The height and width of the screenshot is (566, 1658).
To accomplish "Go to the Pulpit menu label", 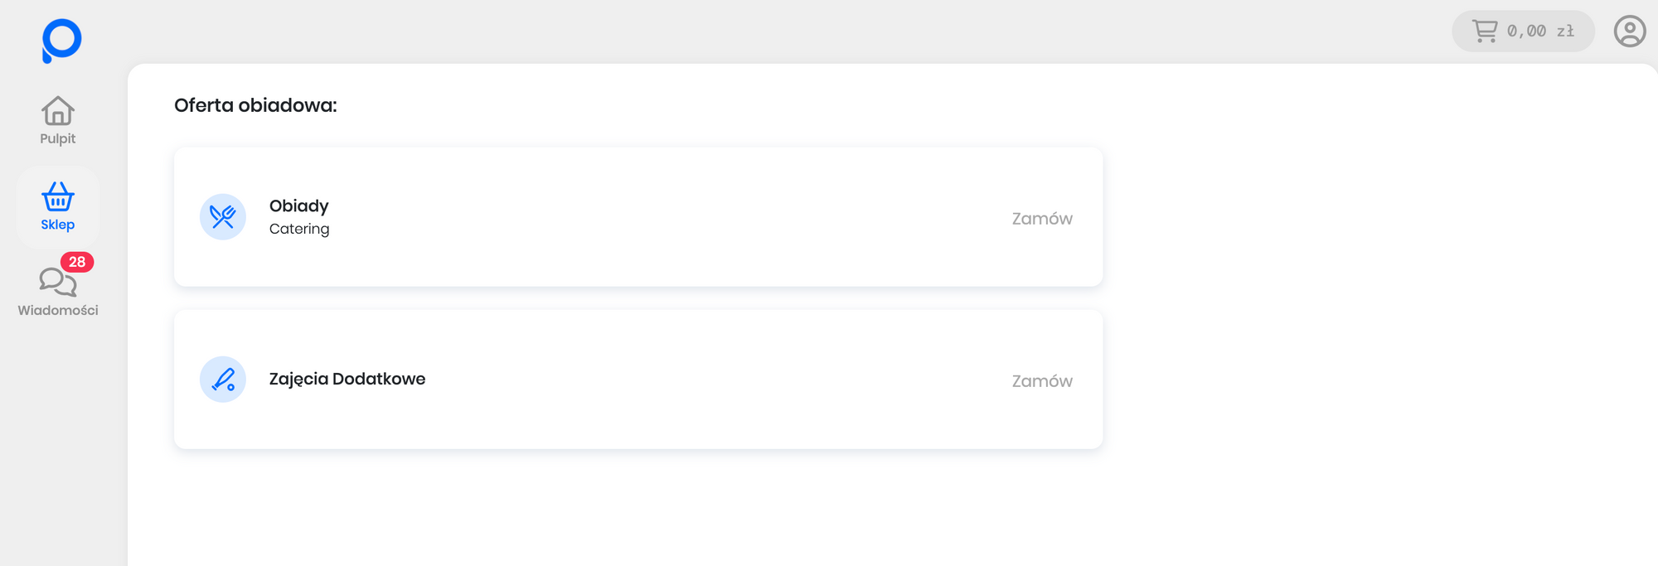I will pos(58,139).
